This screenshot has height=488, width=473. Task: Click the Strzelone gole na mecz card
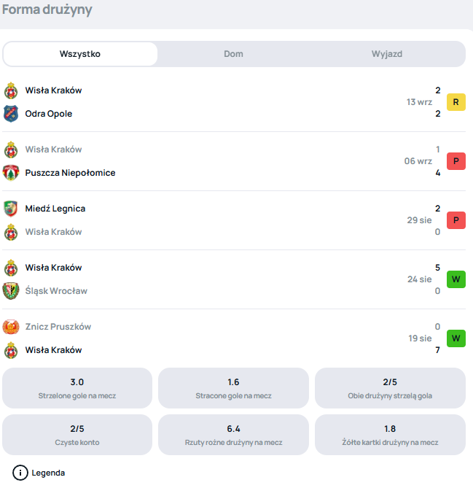coord(77,388)
